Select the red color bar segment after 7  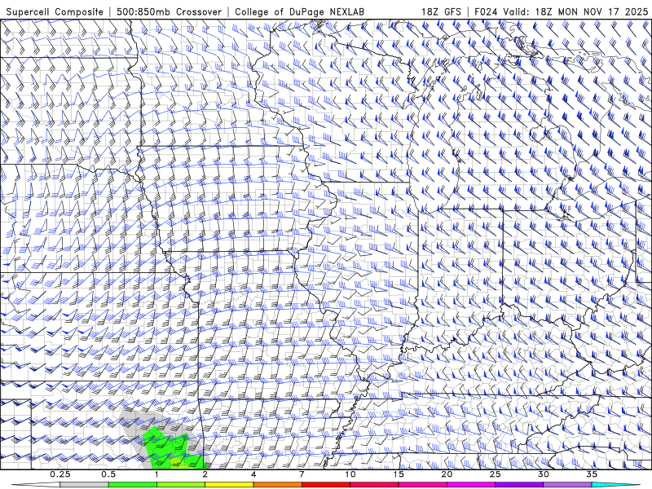[325, 485]
